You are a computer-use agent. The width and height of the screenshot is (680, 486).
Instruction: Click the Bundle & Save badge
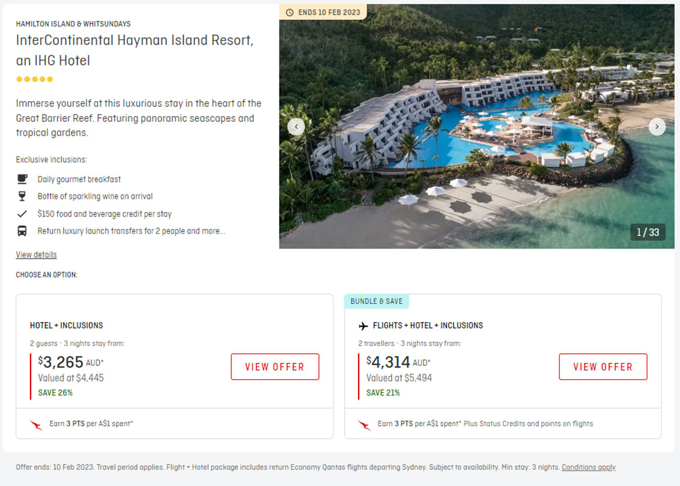click(x=377, y=301)
